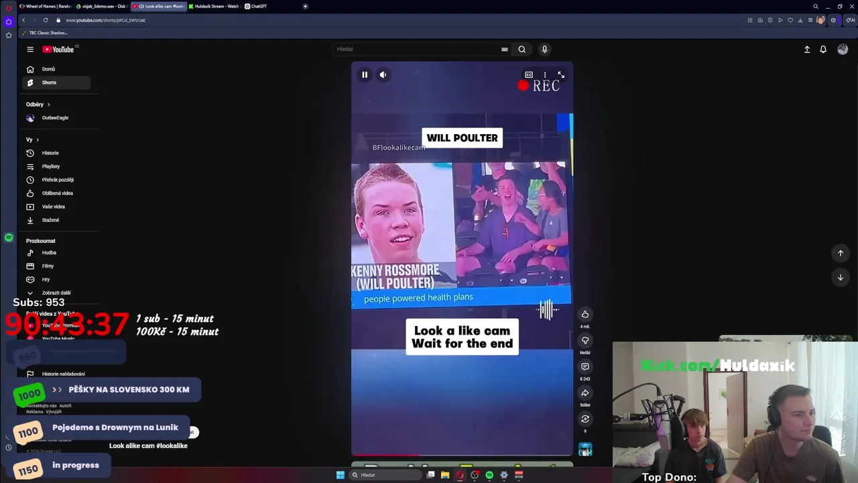This screenshot has width=858, height=483.
Task: Open Filmy under Prozkoumat
Action: click(56, 266)
